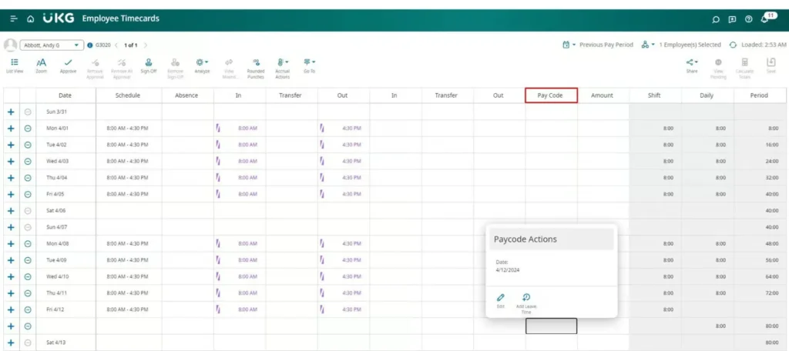
Task: Click the 1 of 1 employee counter
Action: click(x=131, y=45)
